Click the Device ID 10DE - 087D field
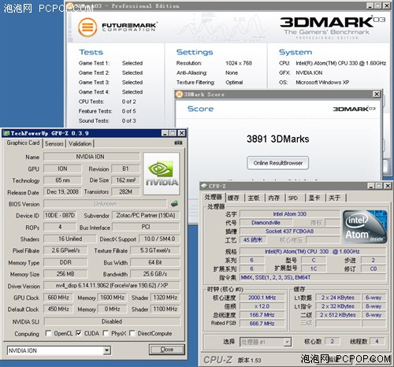This screenshot has width=394, height=367. tap(60, 215)
